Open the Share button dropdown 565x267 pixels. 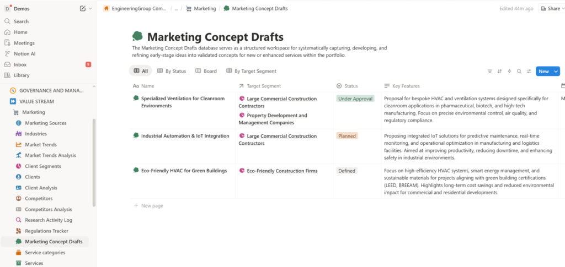[x=550, y=8]
